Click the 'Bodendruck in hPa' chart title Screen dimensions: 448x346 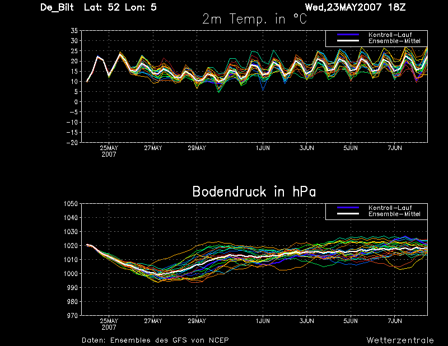point(254,191)
